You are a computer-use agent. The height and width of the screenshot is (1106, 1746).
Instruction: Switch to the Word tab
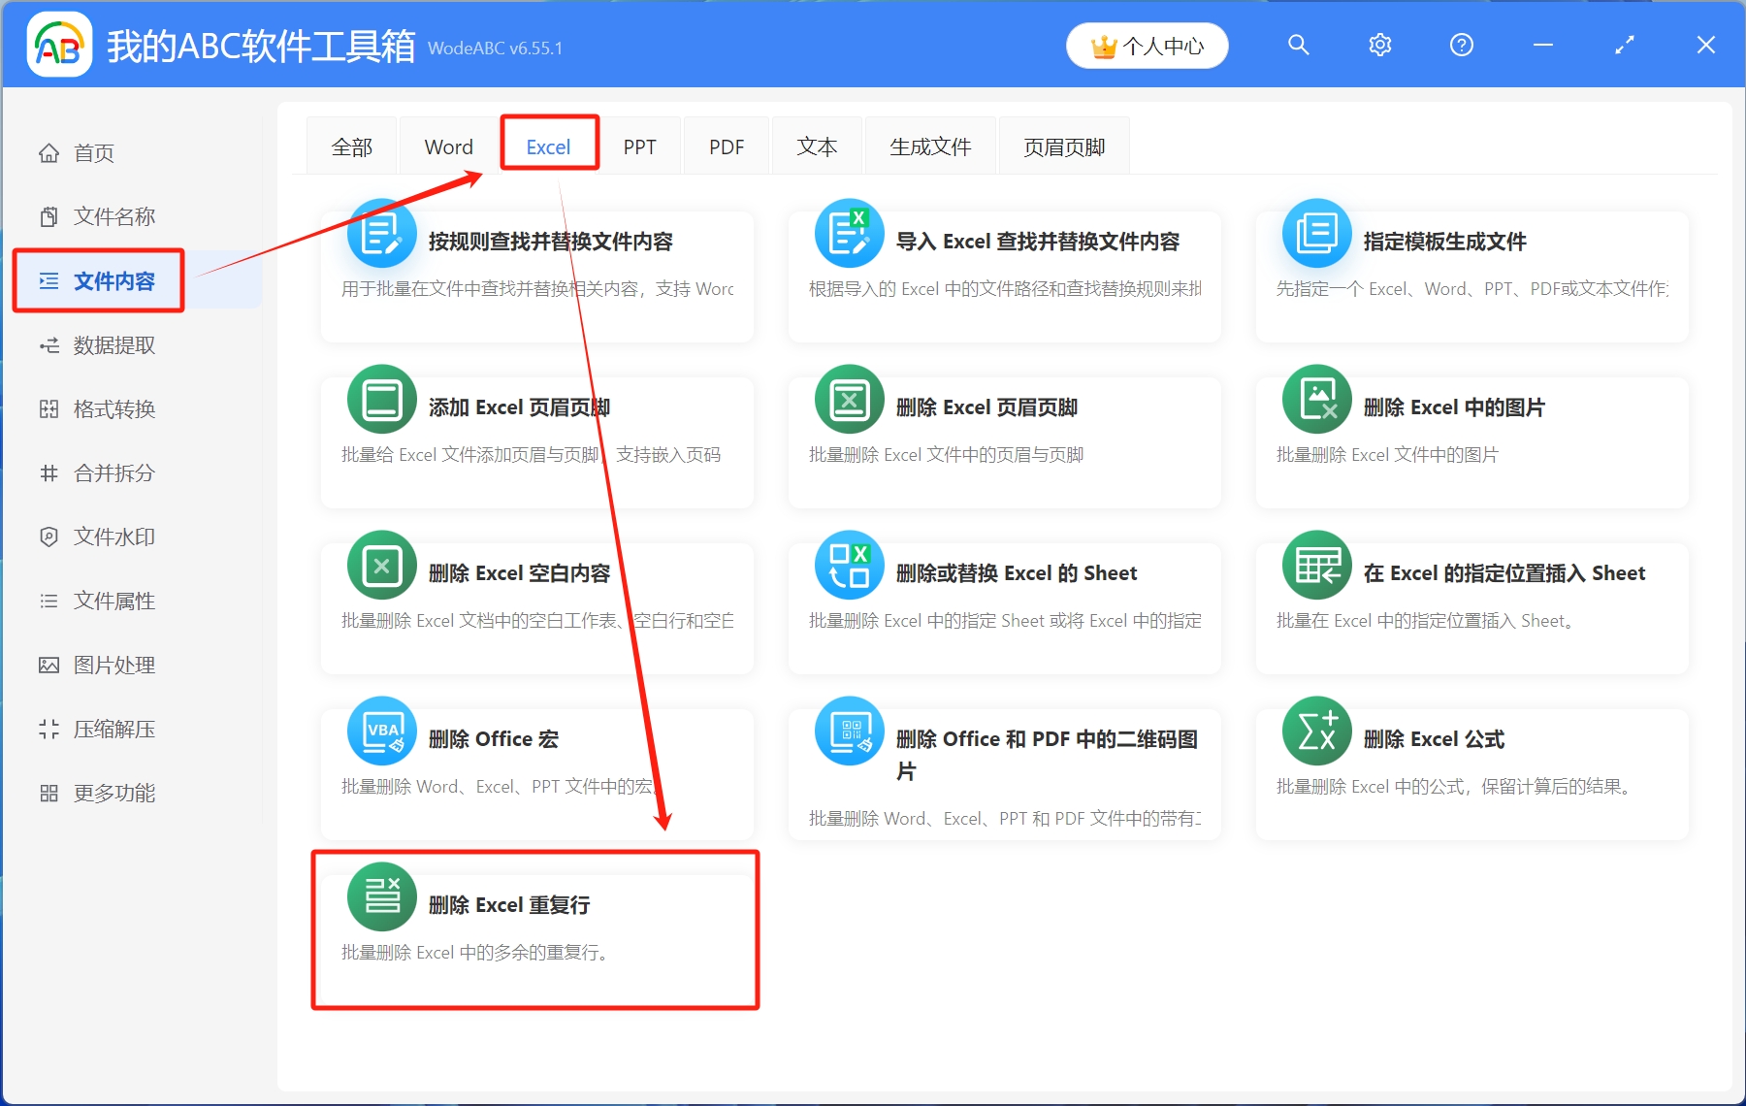point(447,146)
